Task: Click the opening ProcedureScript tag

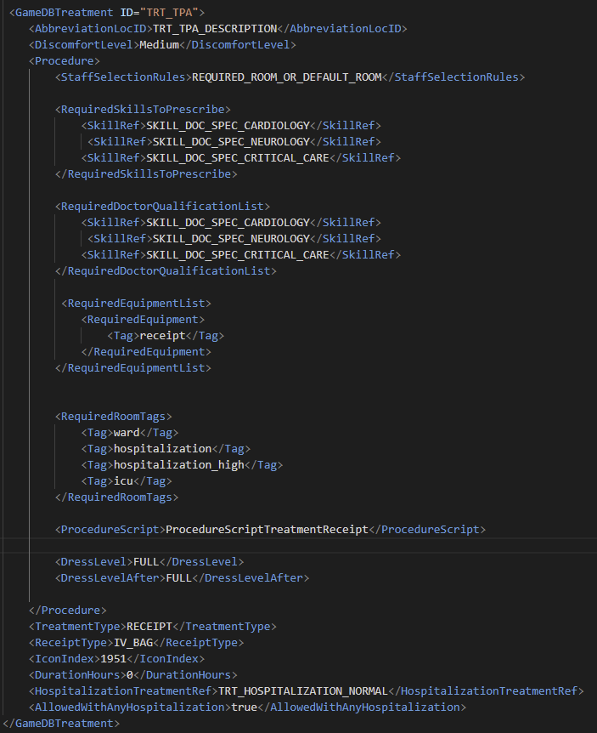Action: [110, 529]
